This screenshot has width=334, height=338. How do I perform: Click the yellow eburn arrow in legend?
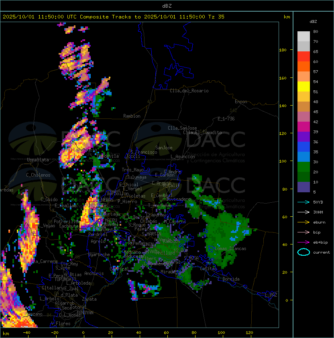(303, 222)
